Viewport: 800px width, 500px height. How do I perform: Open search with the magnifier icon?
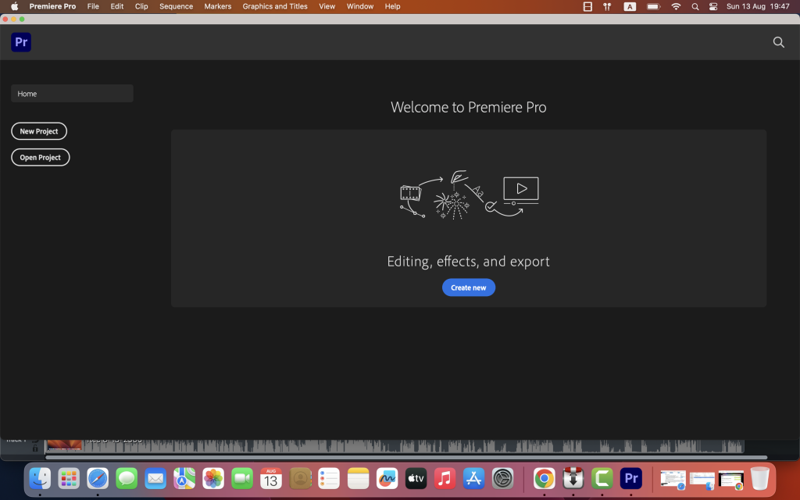pyautogui.click(x=778, y=42)
